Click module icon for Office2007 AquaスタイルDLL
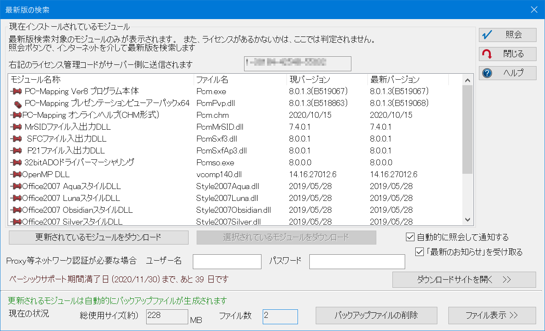The image size is (545, 331). (x=16, y=186)
